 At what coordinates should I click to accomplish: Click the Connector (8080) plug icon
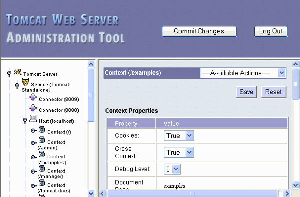coord(33,108)
